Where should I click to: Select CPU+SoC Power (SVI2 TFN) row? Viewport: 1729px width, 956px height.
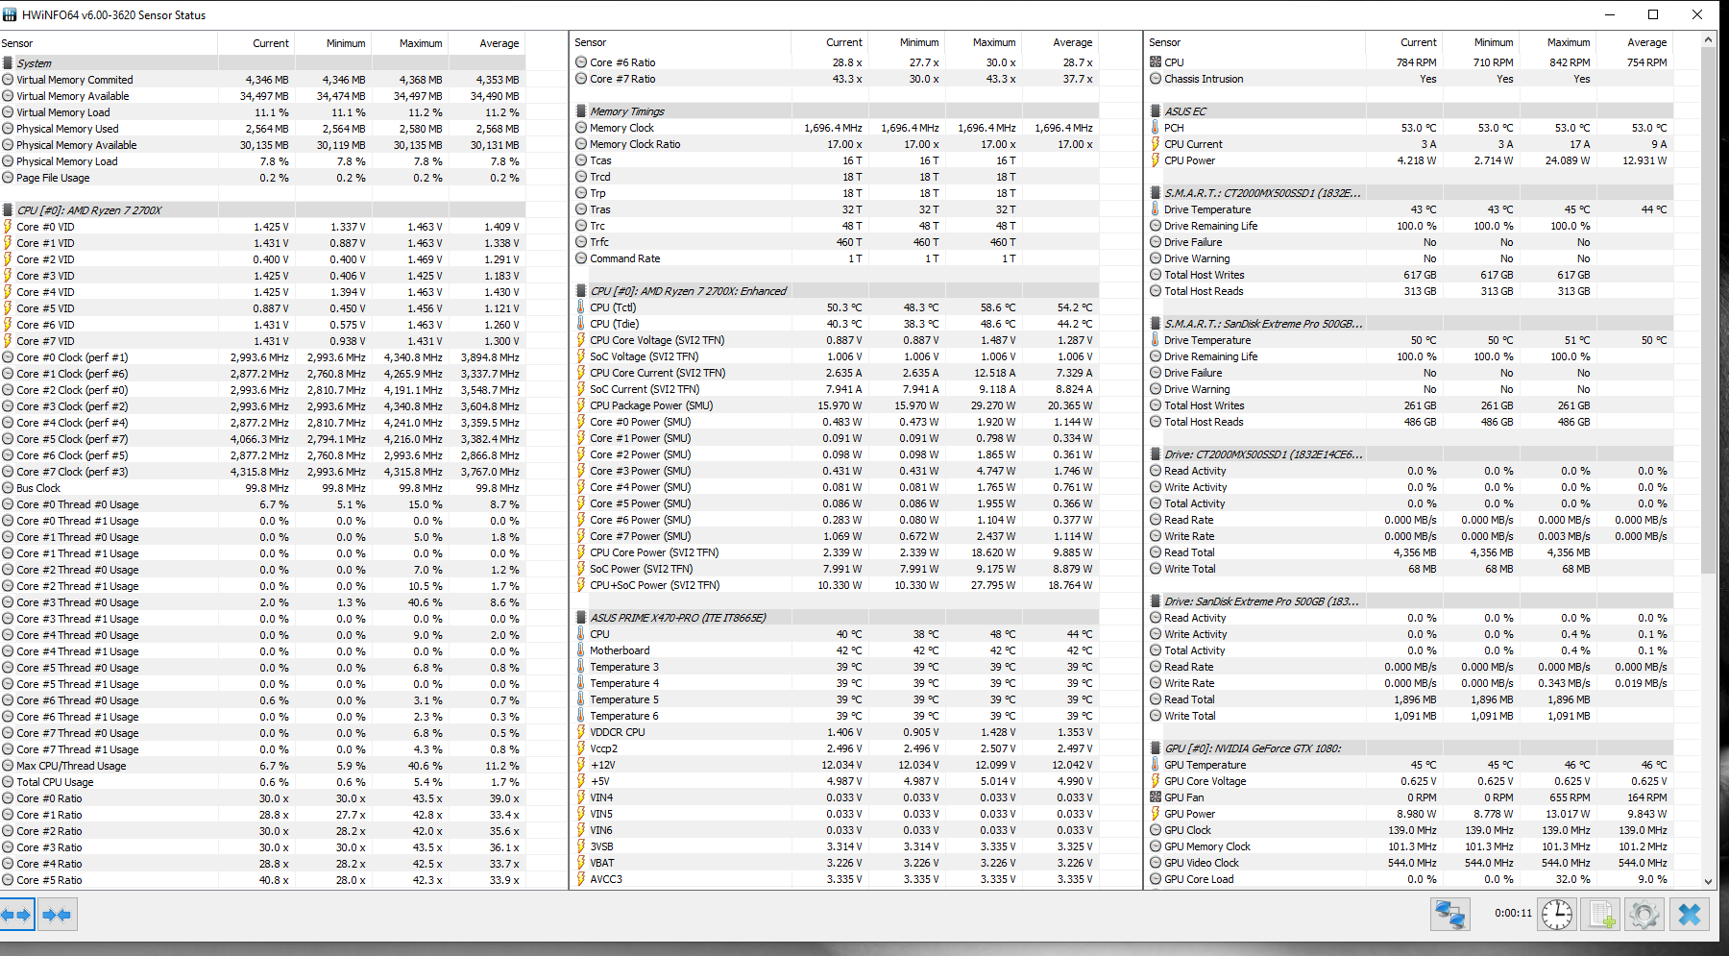834,585
